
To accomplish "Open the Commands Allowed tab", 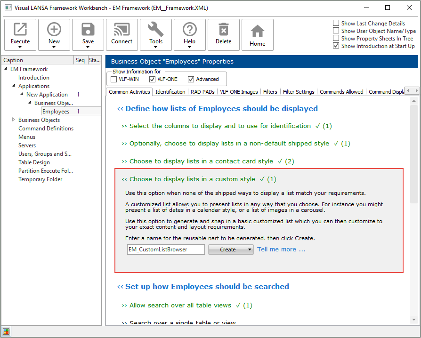I will tap(341, 92).
